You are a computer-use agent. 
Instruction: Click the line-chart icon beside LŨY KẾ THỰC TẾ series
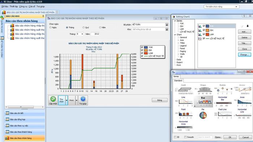coord(200,39)
